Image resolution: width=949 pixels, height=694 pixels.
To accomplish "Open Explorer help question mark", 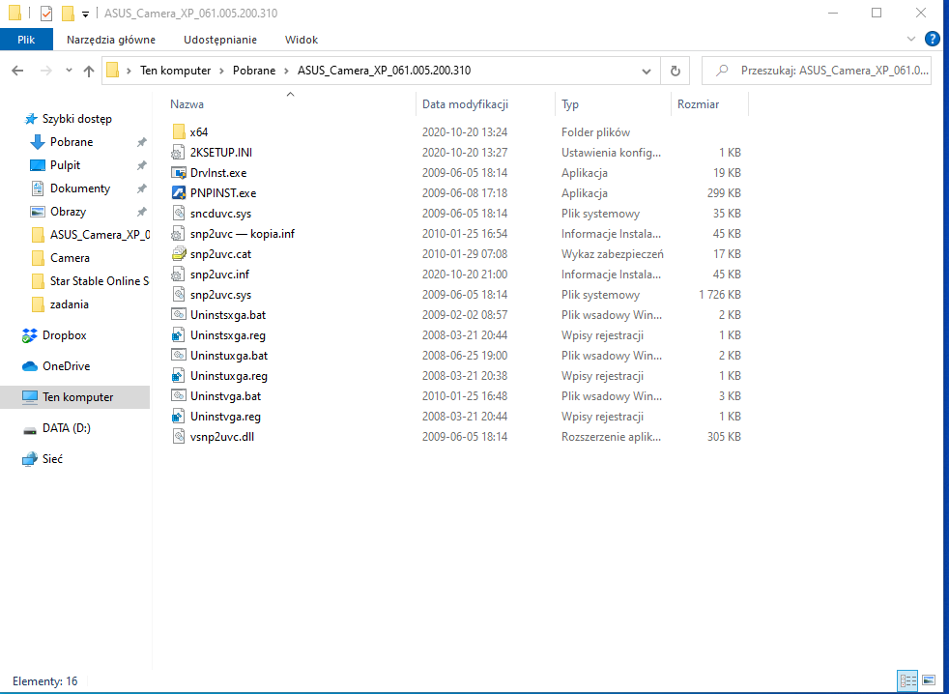I will tap(933, 40).
